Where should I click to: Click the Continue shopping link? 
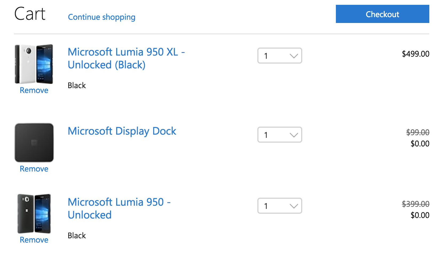point(102,17)
